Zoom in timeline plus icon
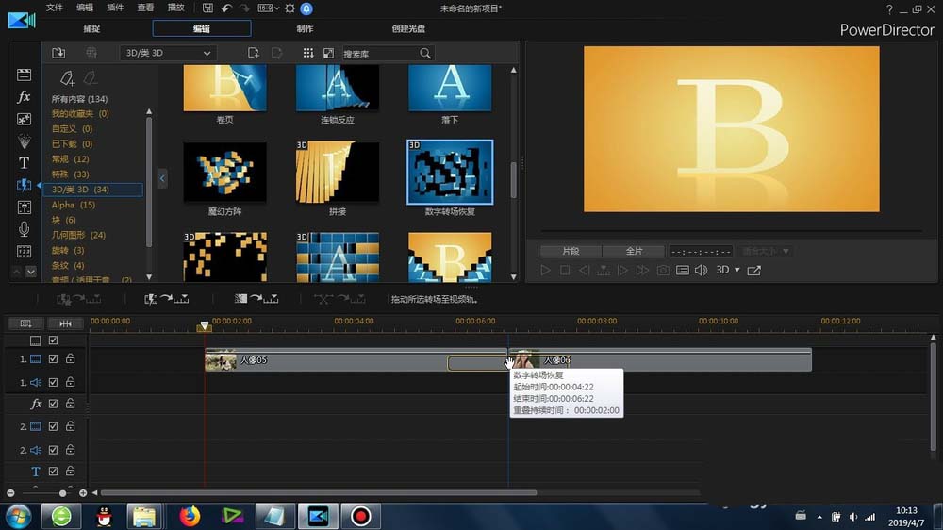Screen dimensions: 943x530 pos(82,493)
